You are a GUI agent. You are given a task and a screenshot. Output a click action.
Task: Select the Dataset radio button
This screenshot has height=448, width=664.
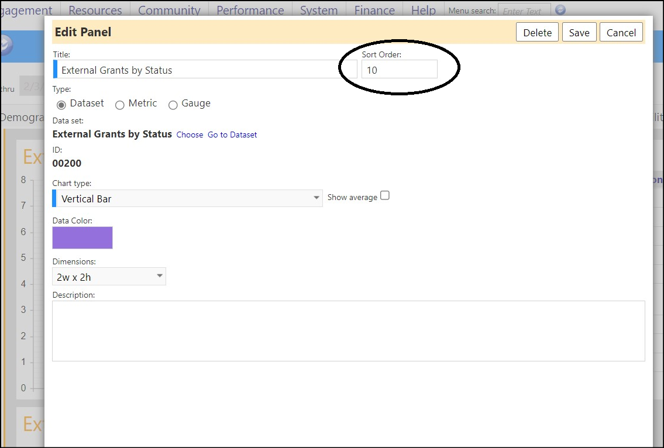(61, 105)
